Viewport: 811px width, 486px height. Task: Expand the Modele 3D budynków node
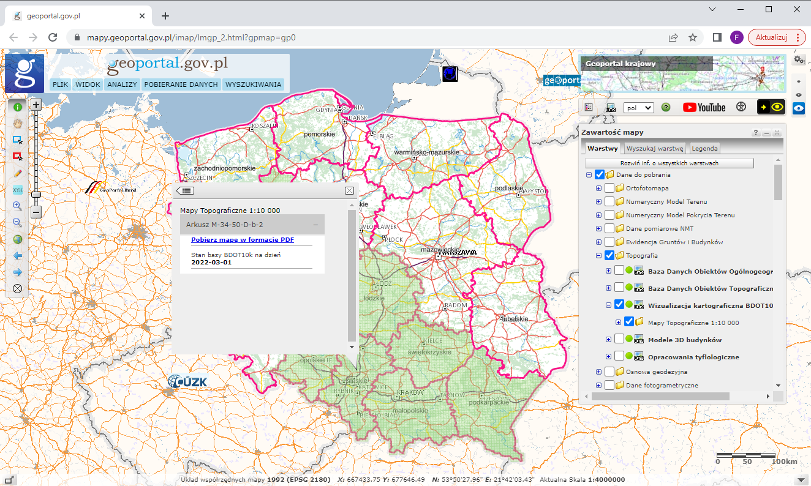tap(608, 340)
